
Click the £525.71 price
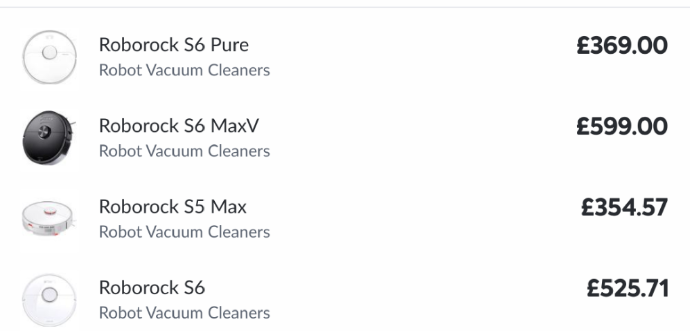click(x=627, y=288)
